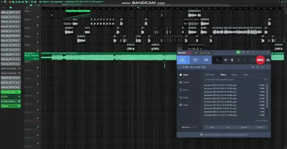Click the Bandicam microphone icon
This screenshot has height=149, width=287.
pyautogui.click(x=232, y=60)
